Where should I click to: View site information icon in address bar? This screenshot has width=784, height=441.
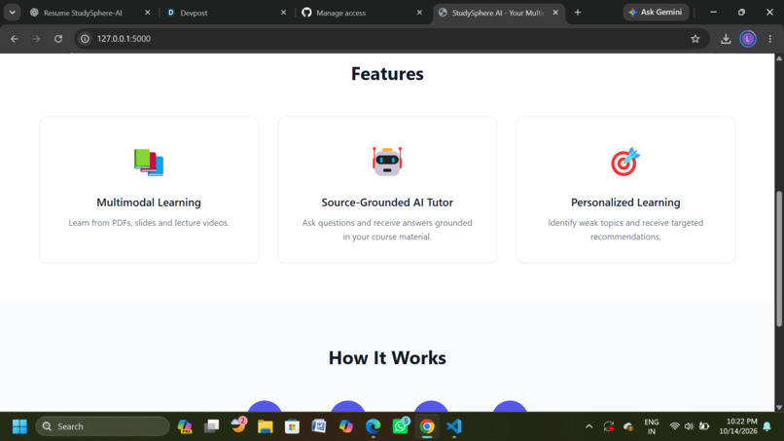click(x=85, y=39)
